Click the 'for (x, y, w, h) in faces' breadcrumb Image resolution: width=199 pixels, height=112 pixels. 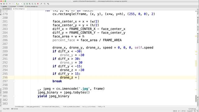pyautogui.click(x=89, y=107)
